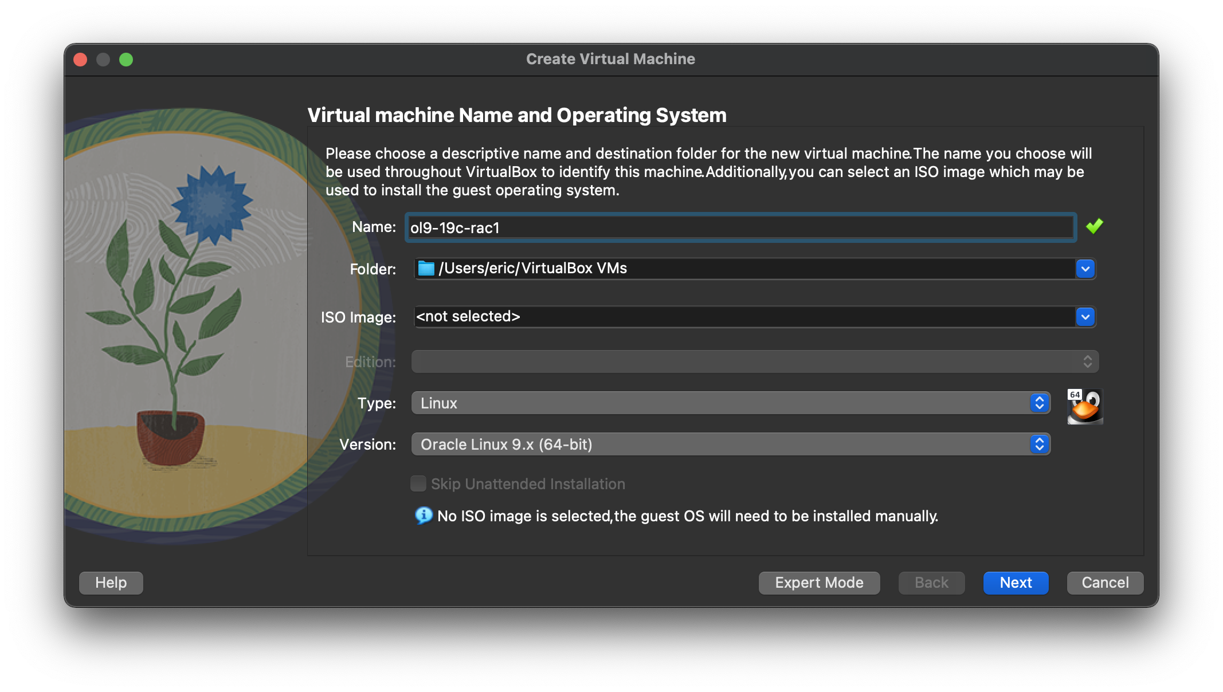Click the disabled Edition dropdown
This screenshot has height=692, width=1223.
[x=754, y=362]
